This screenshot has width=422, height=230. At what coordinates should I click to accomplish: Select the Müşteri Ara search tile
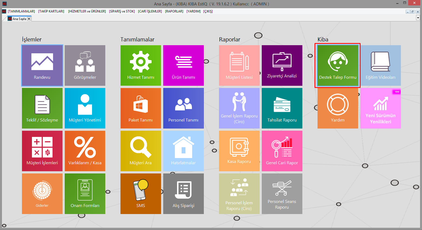(x=141, y=151)
